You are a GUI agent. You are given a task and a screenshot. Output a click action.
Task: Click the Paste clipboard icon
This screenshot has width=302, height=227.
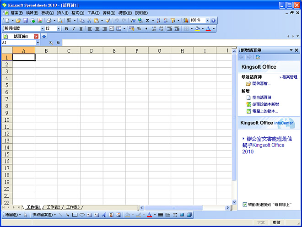(96, 21)
